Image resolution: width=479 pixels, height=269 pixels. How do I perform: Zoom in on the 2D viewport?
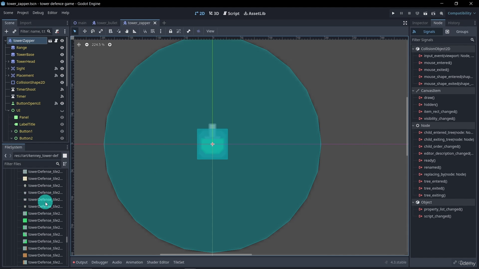click(x=110, y=45)
